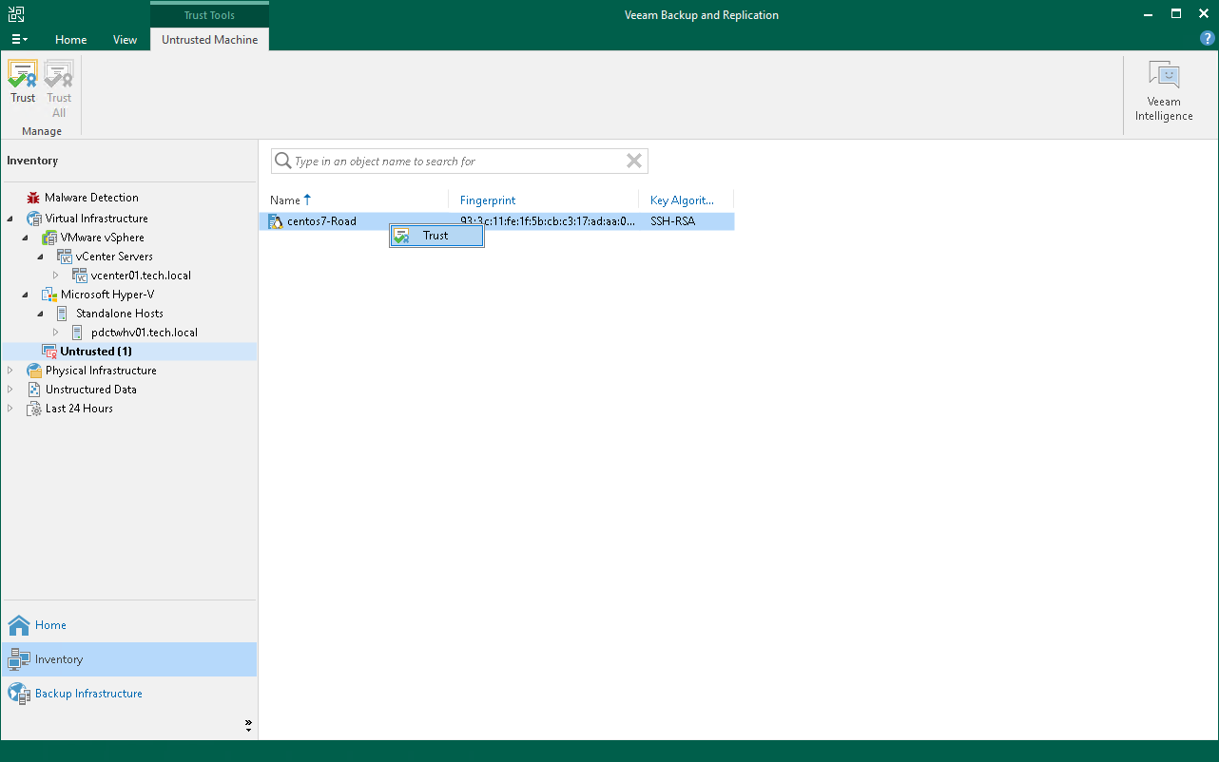Select the Untrusted (1) tree item
Image resolution: width=1219 pixels, height=762 pixels.
click(x=96, y=352)
